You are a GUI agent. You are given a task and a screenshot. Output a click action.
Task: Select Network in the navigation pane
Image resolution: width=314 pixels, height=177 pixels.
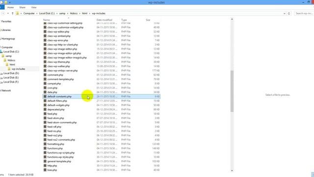6,90
